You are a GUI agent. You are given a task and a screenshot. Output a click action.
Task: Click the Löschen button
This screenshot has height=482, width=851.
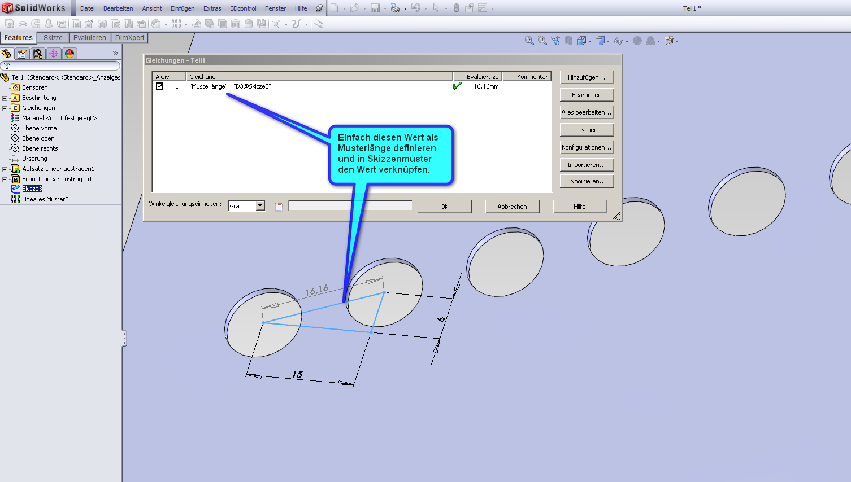587,130
